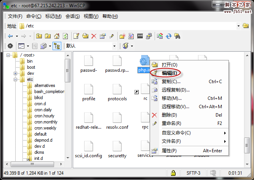Open the 帮助(H) menu

[110, 16]
